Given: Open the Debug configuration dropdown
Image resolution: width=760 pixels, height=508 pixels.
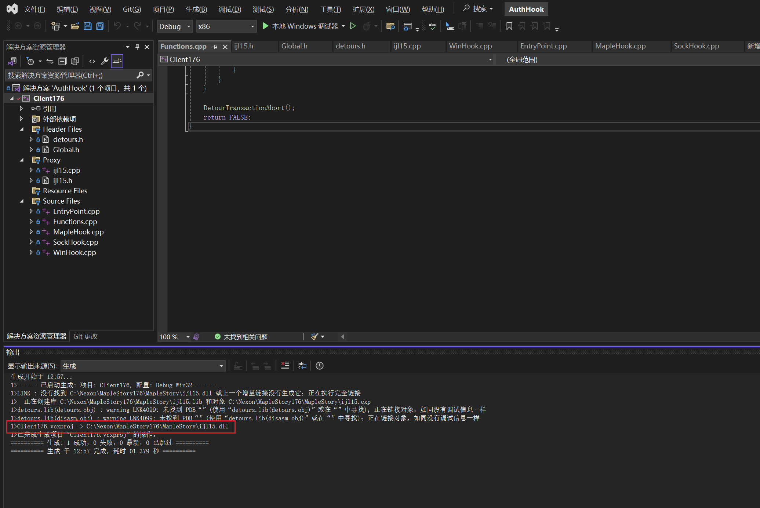Looking at the screenshot, I should pos(175,26).
